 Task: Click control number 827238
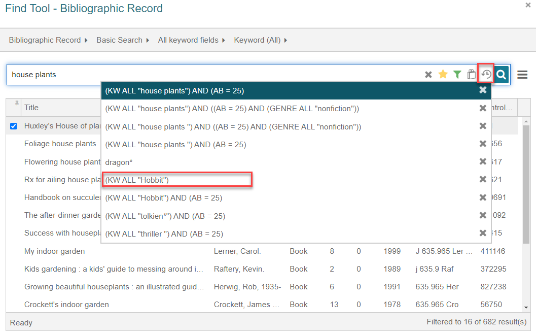point(493,287)
